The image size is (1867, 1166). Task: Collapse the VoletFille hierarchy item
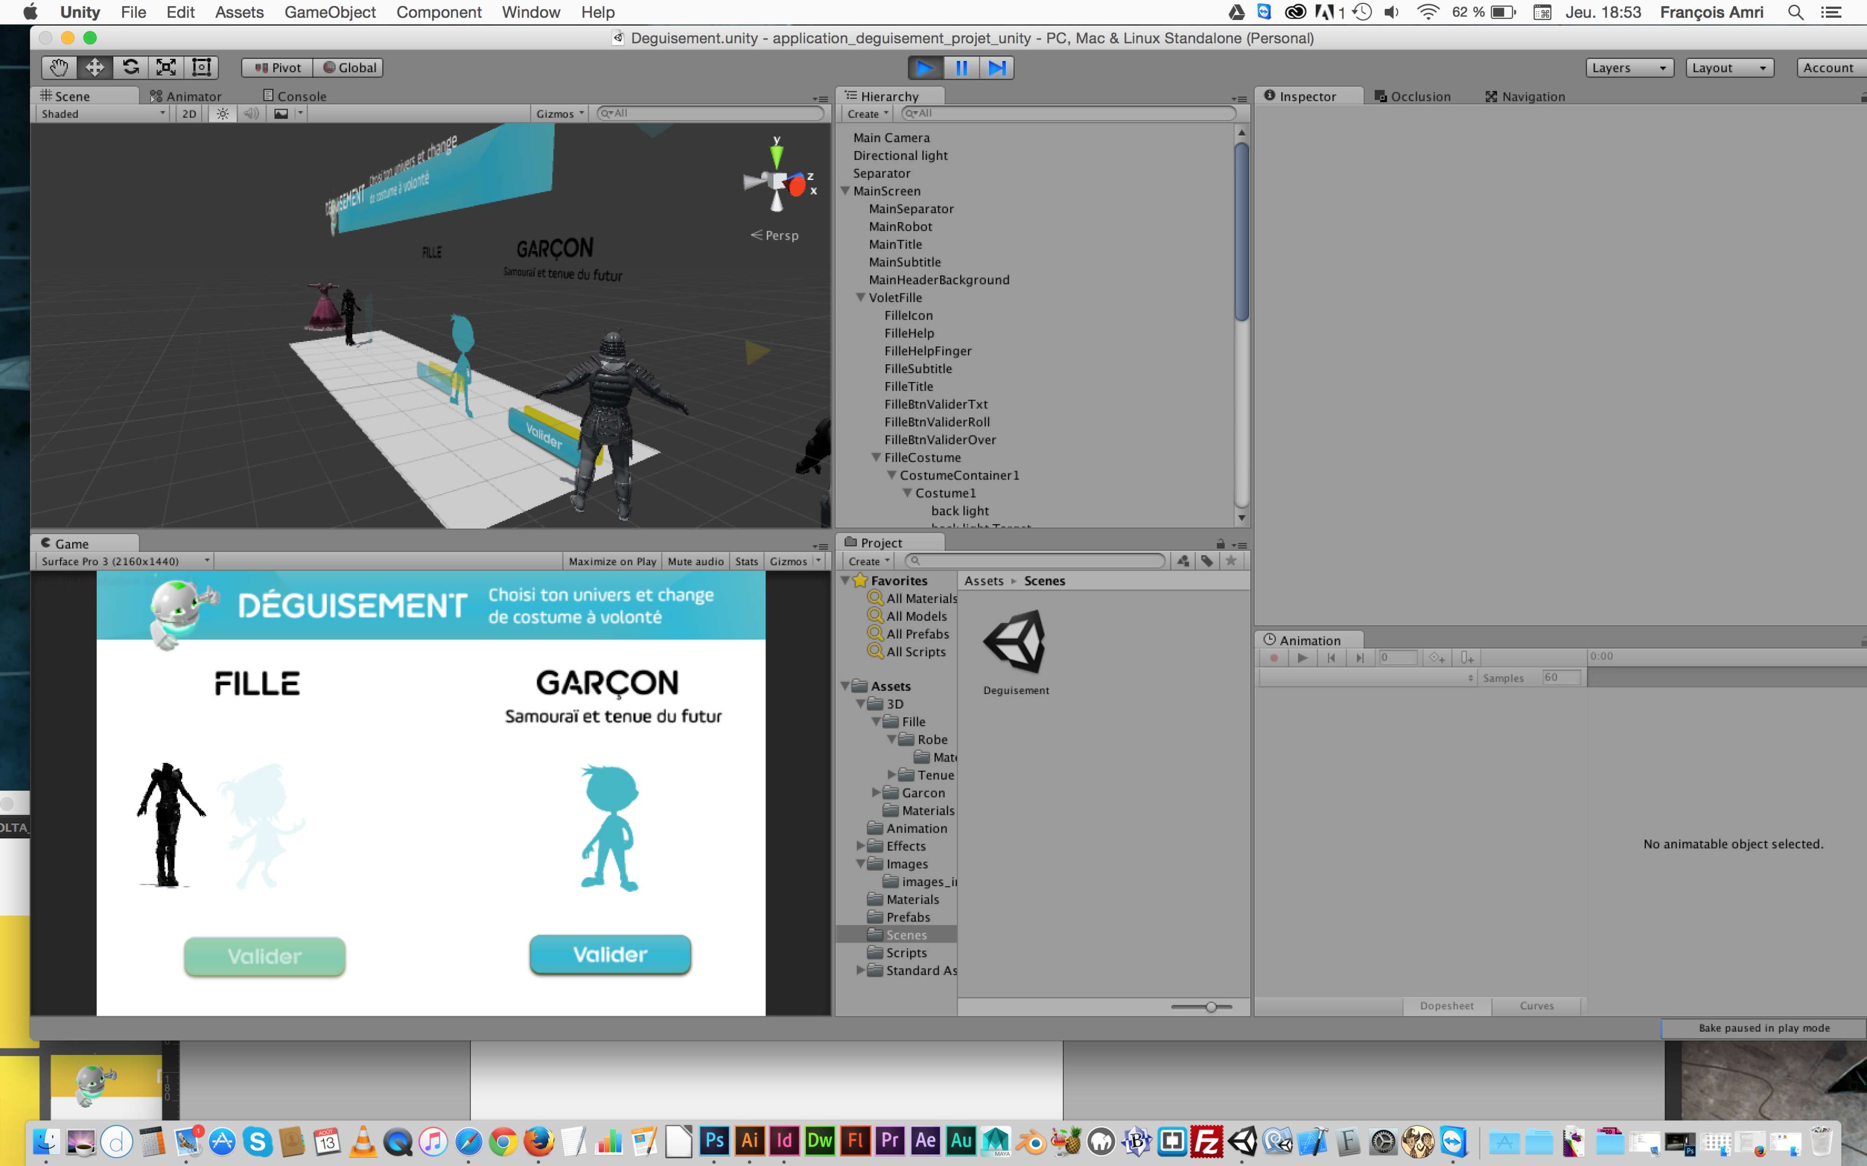(860, 298)
